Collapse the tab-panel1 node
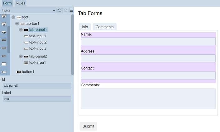The height and width of the screenshot is (132, 220). pyautogui.click(x=21, y=30)
